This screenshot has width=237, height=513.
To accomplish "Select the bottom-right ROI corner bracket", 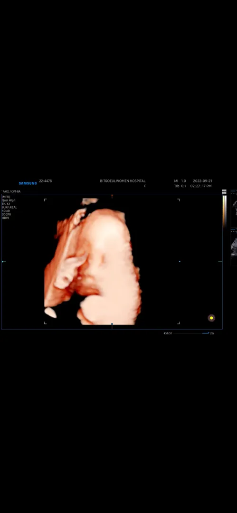I will (x=179, y=323).
